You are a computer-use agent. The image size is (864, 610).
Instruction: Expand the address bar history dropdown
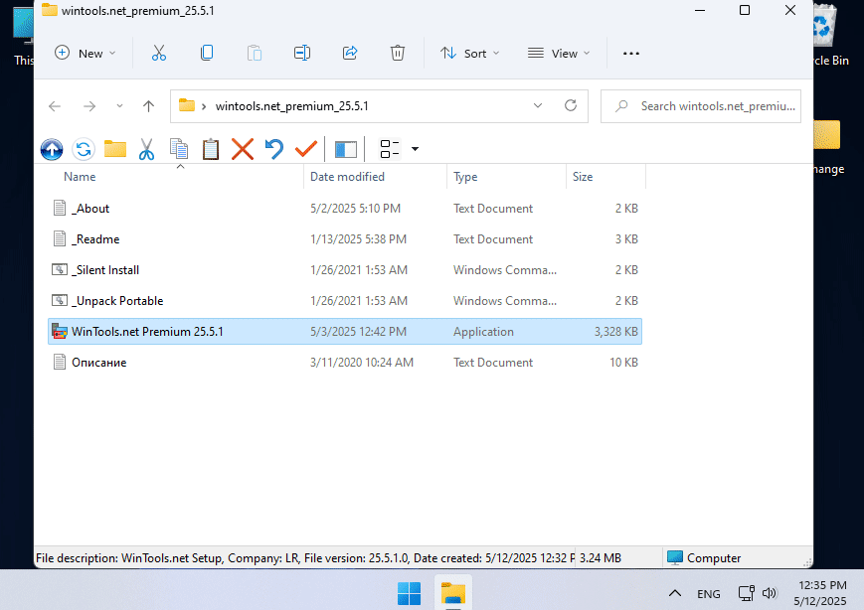click(538, 105)
